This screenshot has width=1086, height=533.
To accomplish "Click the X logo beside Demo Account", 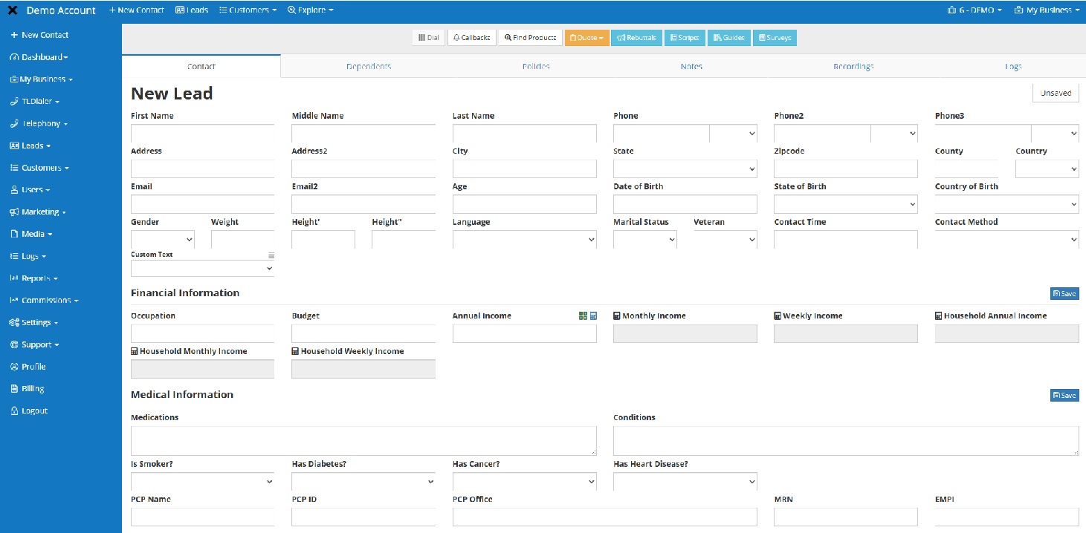I will point(13,10).
